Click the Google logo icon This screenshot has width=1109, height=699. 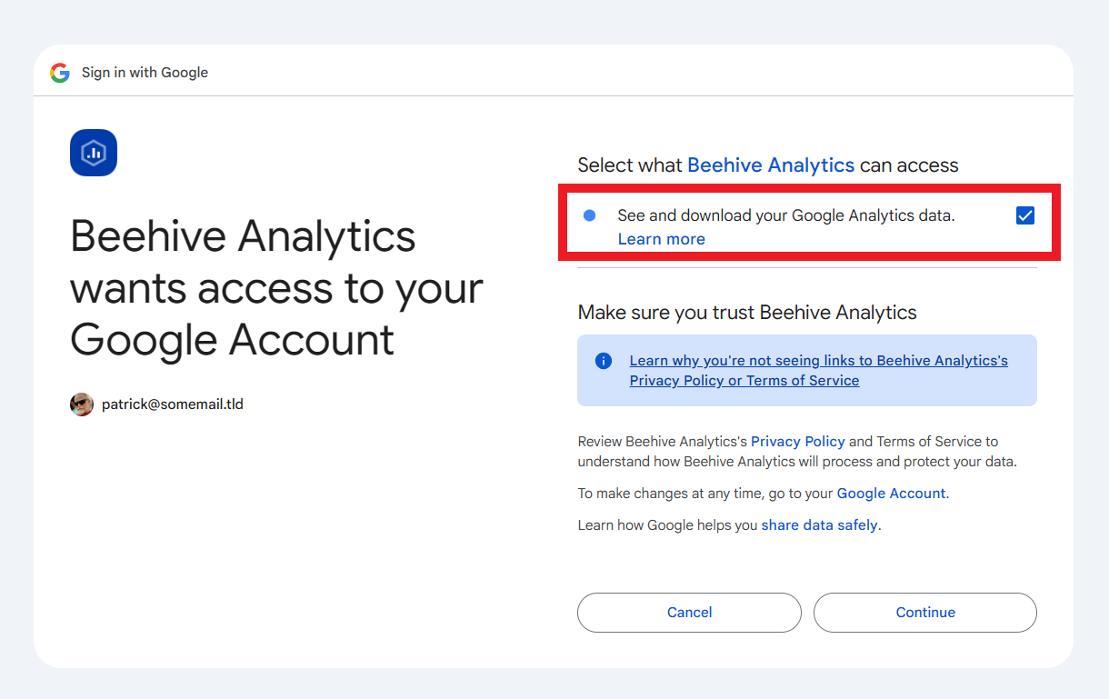pyautogui.click(x=60, y=73)
